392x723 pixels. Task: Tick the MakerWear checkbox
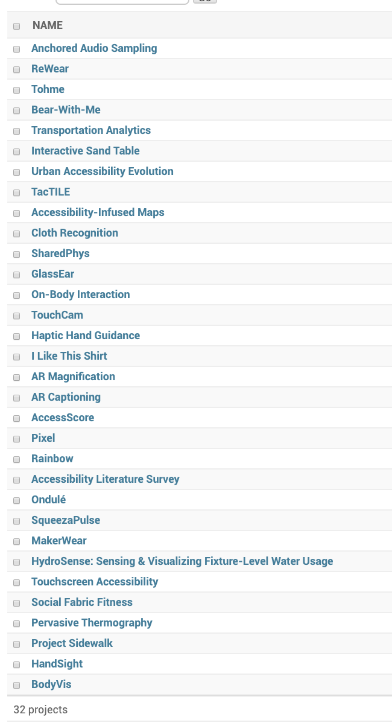(16, 541)
